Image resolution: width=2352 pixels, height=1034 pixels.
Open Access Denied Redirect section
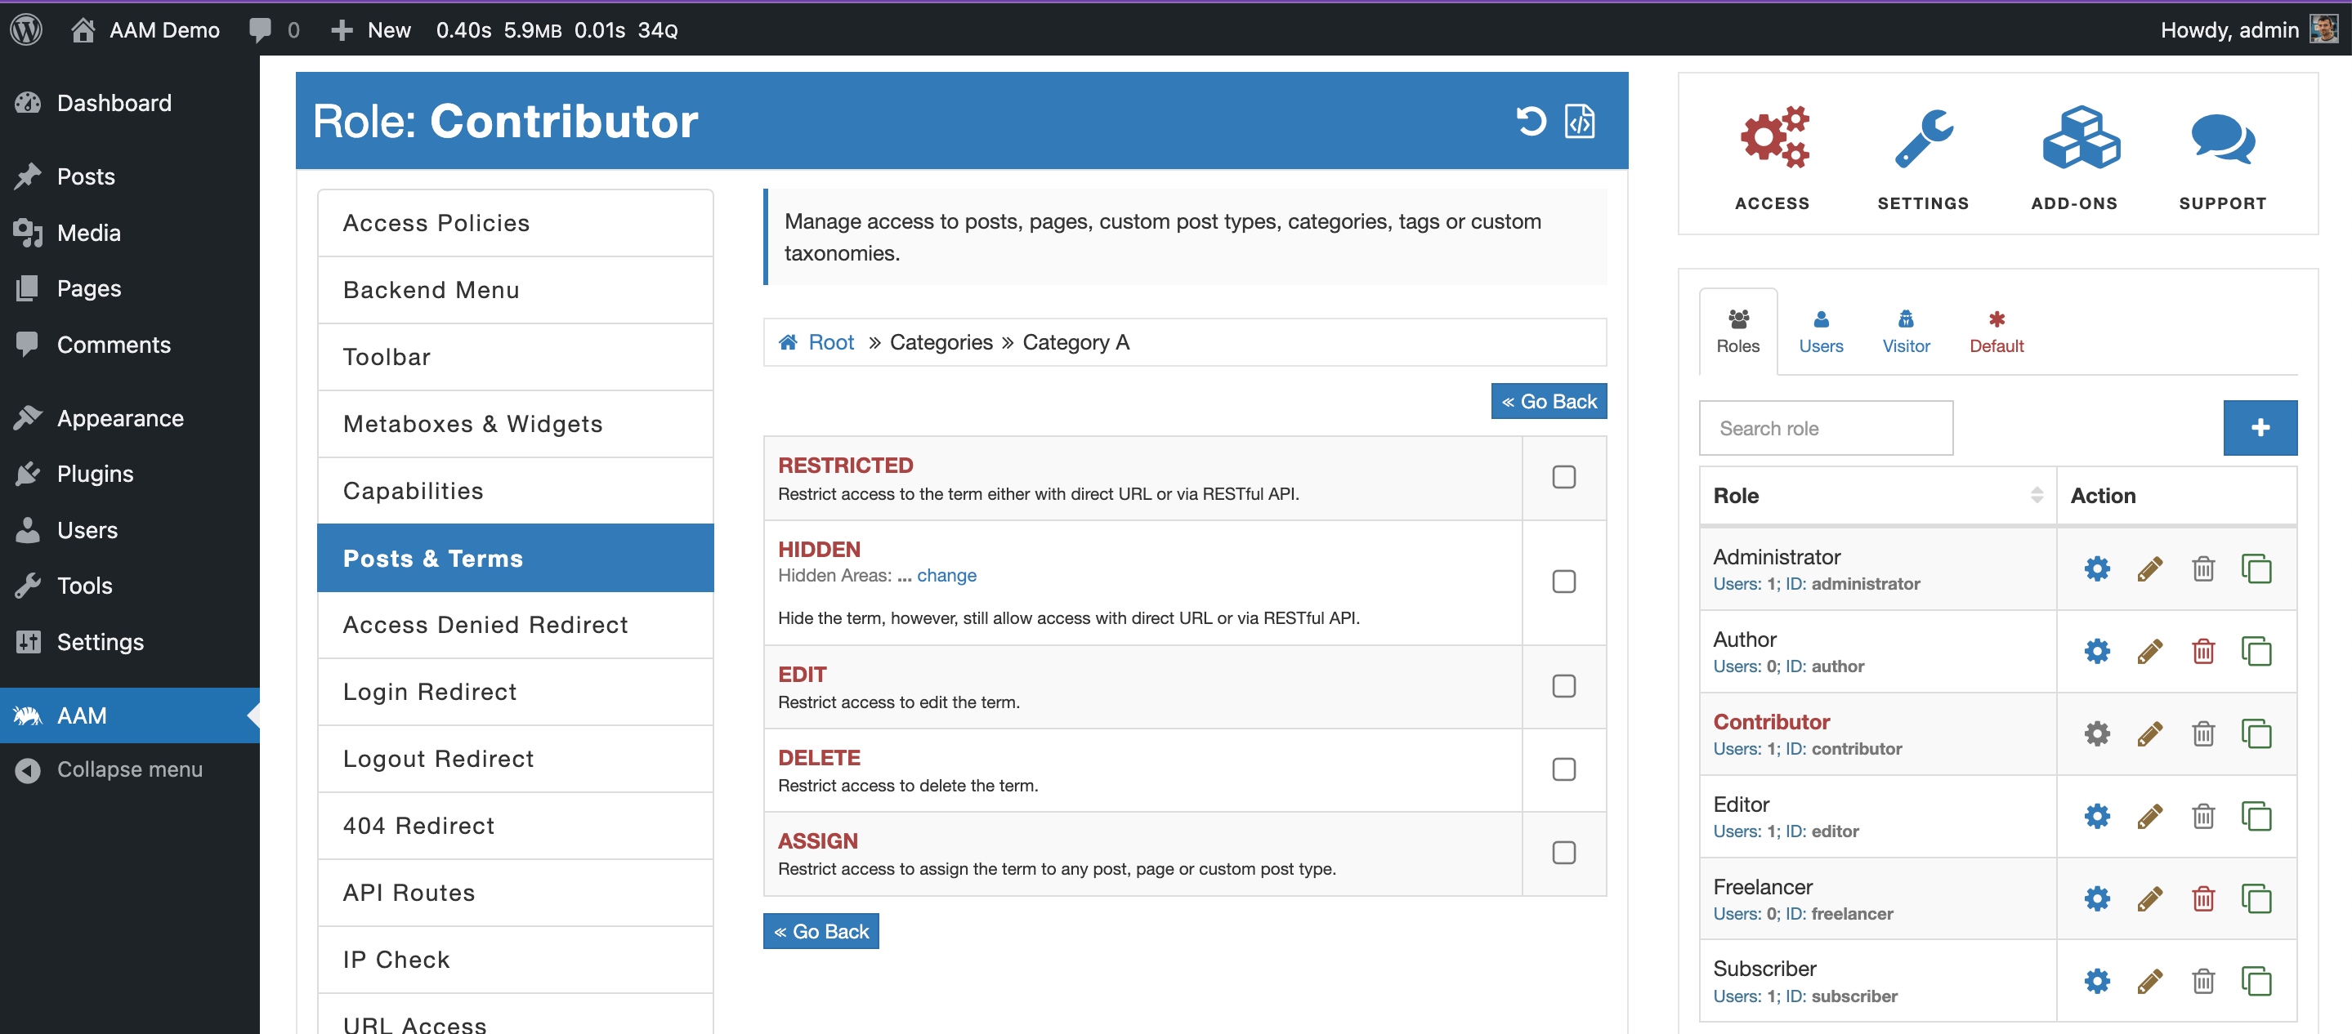pyautogui.click(x=515, y=624)
